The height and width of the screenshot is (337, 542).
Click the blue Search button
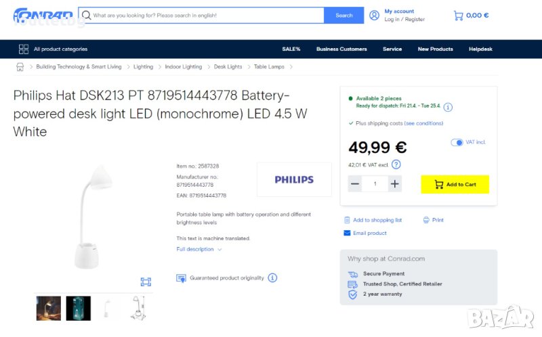coord(344,15)
